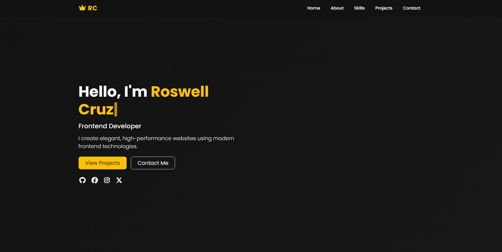This screenshot has width=502, height=252.
Task: Click the RC logo in the navbar
Action: (92, 8)
